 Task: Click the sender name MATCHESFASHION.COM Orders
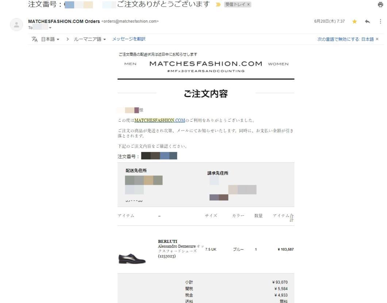(64, 22)
